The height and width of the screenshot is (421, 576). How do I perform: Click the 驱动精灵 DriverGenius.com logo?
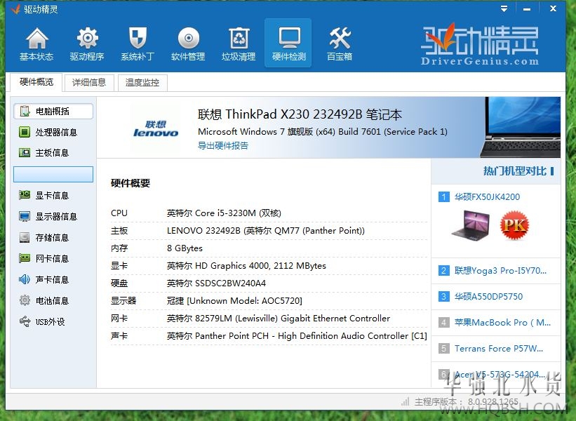(480, 45)
